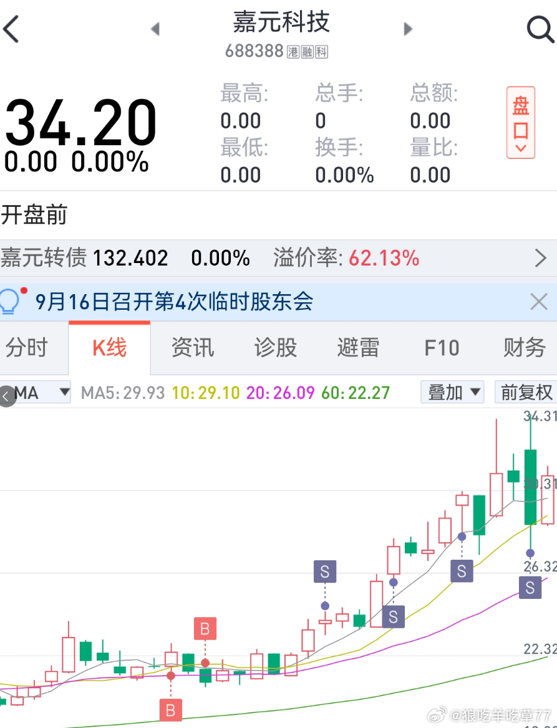Tap the 科 badge beside stock code
This screenshot has height=728, width=557.
(322, 52)
